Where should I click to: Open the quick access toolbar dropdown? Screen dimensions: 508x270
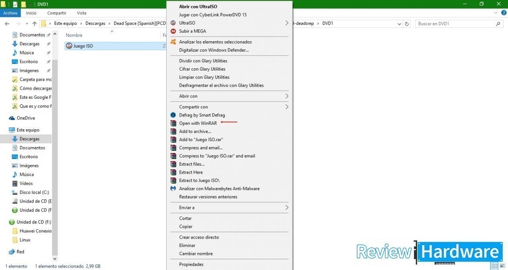tap(30, 4)
